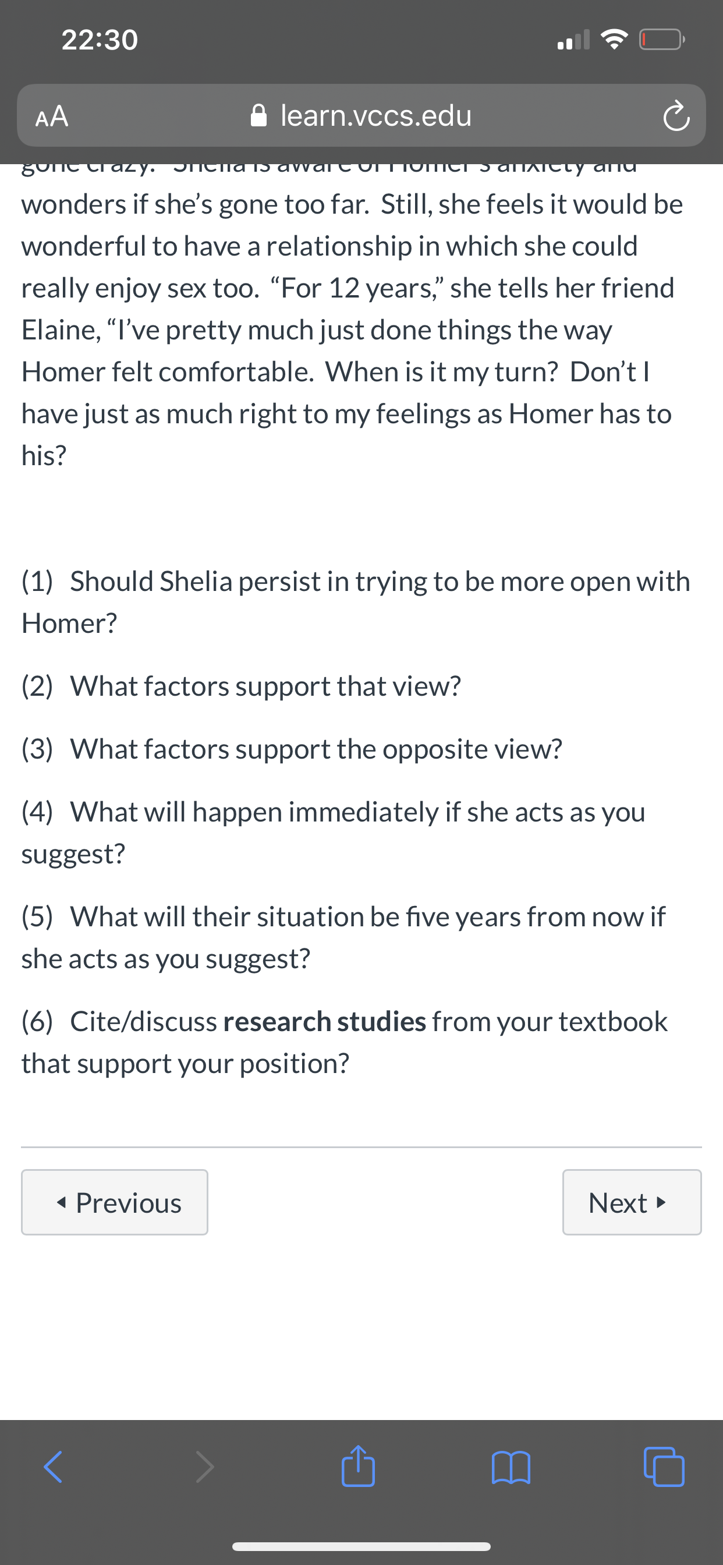
Task: Tap the bold research studies text
Action: coord(324,1021)
